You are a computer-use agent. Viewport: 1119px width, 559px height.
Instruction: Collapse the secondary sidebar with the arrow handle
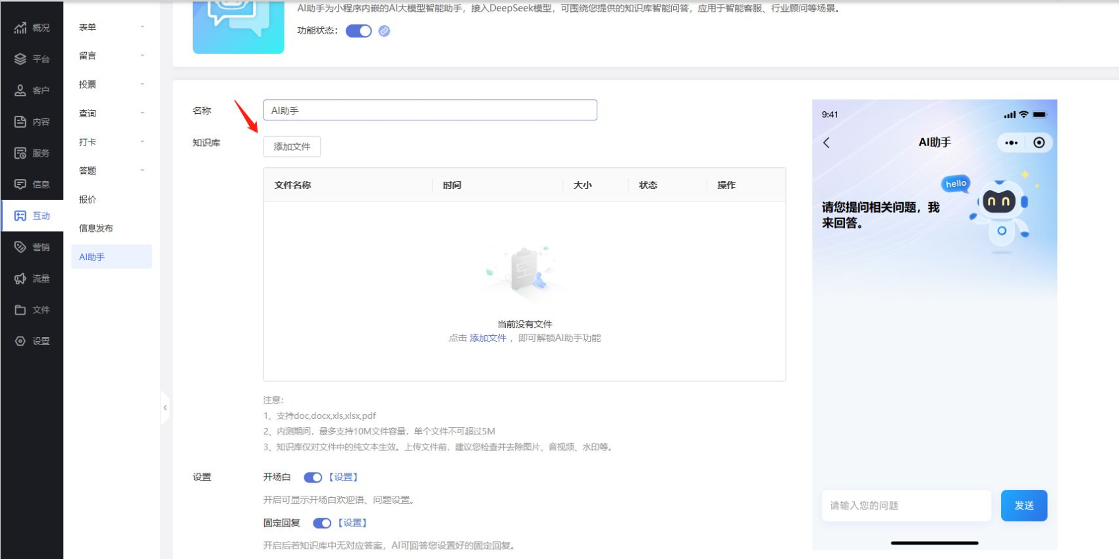coord(165,408)
